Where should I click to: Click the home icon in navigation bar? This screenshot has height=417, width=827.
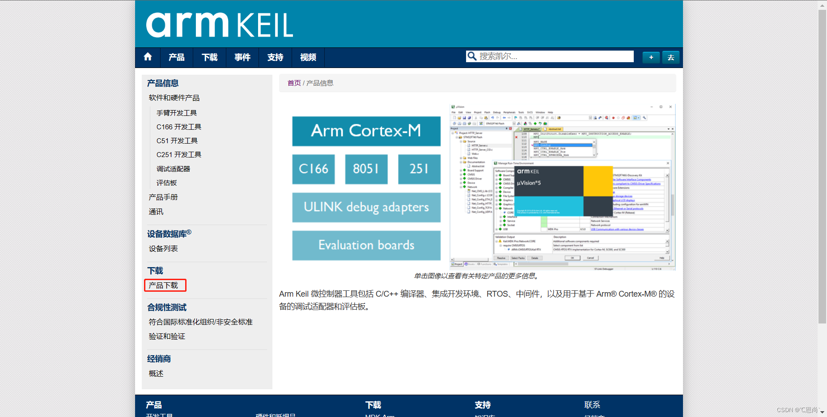(x=148, y=57)
